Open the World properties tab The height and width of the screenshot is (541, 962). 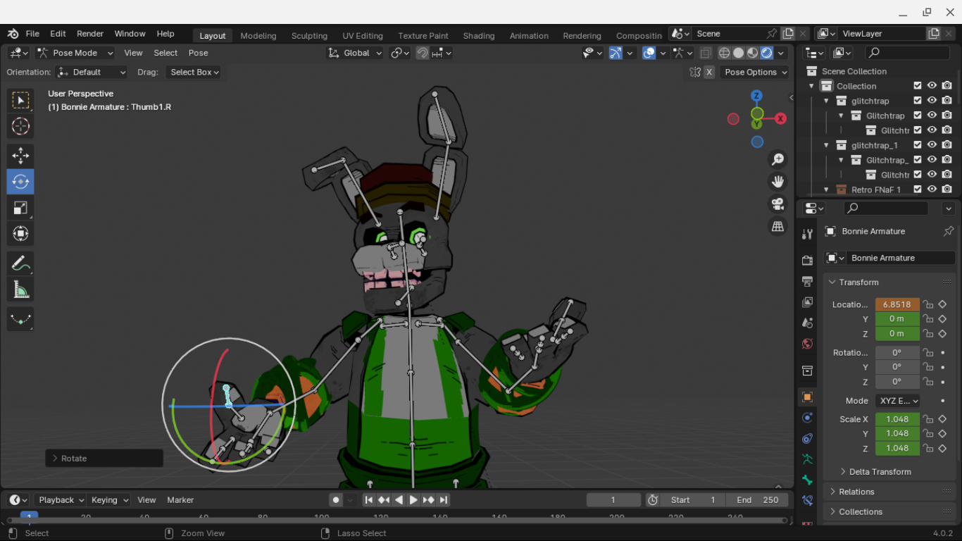(807, 344)
